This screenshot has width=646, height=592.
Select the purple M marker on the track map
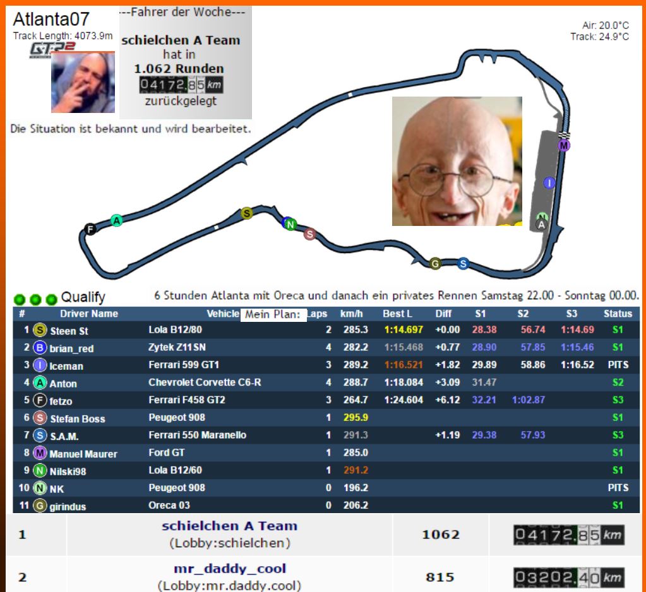(564, 146)
